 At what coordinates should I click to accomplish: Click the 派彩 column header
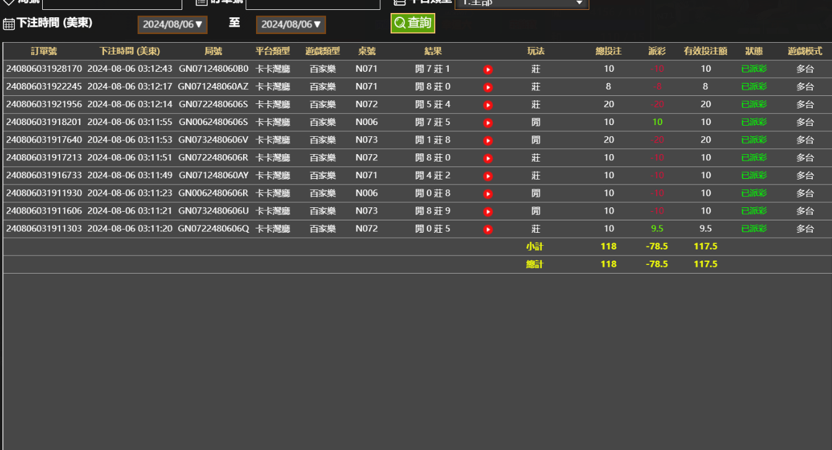[x=657, y=51]
